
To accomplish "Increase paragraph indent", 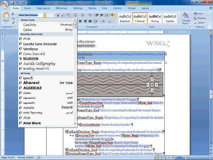I will [102, 15].
